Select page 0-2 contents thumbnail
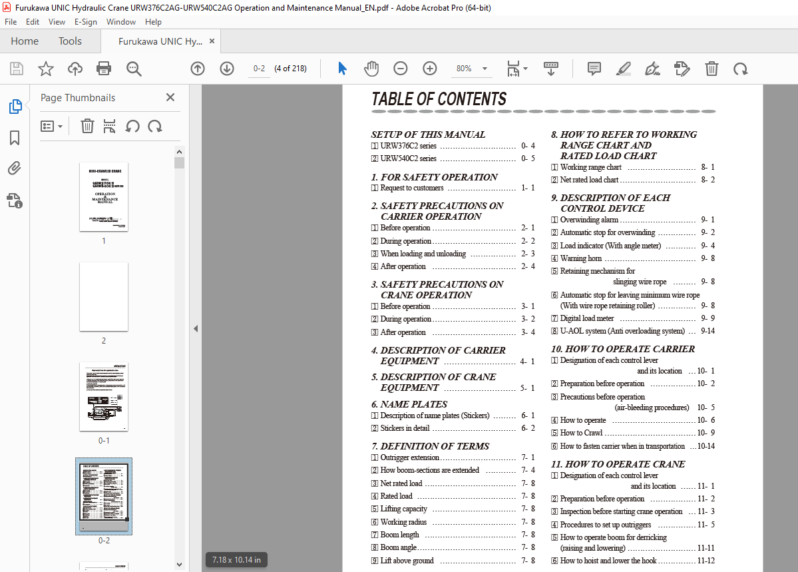This screenshot has height=572, width=798. [104, 496]
